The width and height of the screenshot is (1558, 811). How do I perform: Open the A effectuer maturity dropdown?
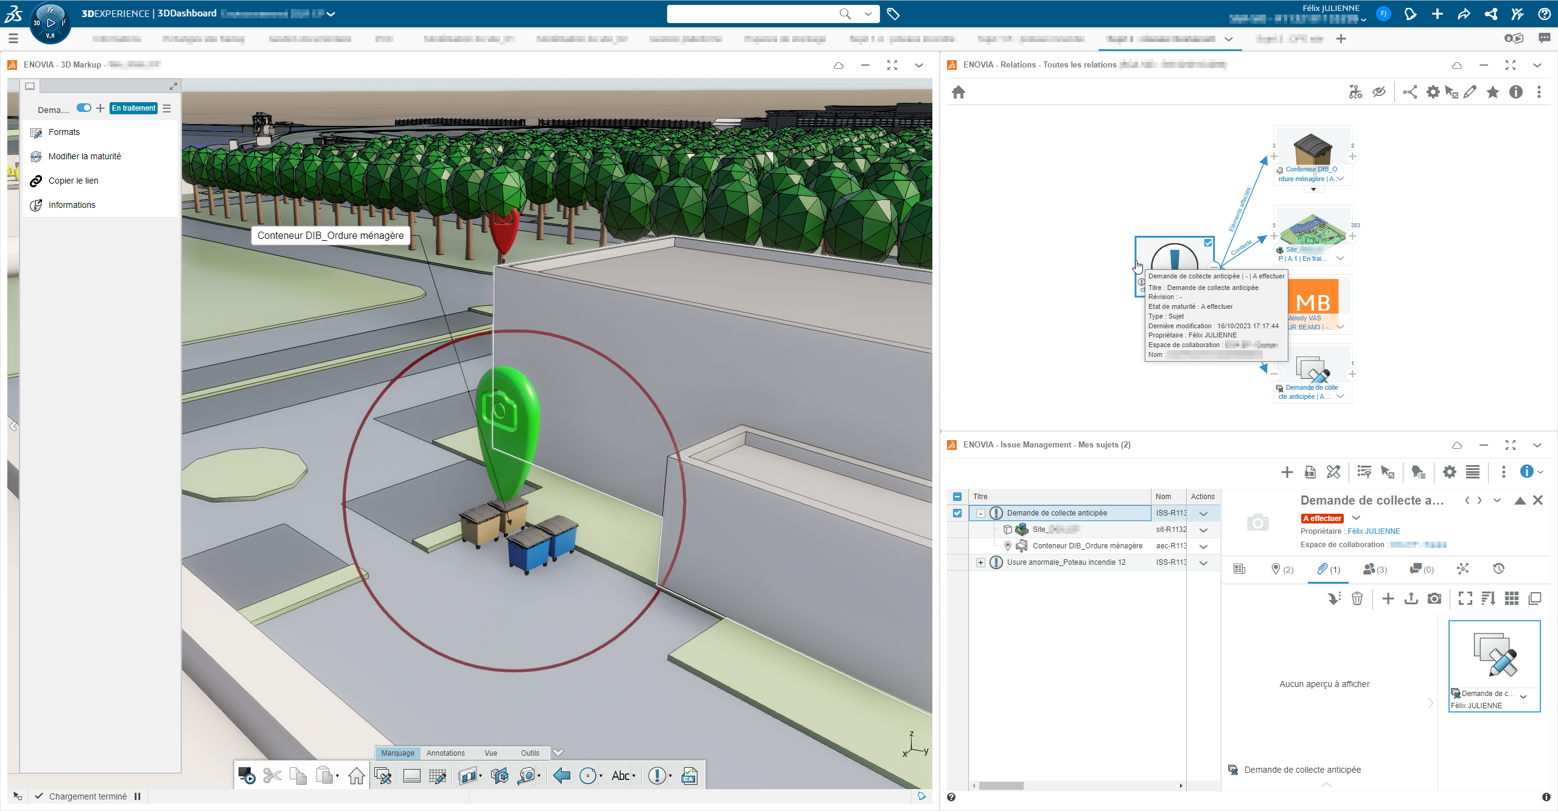1356,518
